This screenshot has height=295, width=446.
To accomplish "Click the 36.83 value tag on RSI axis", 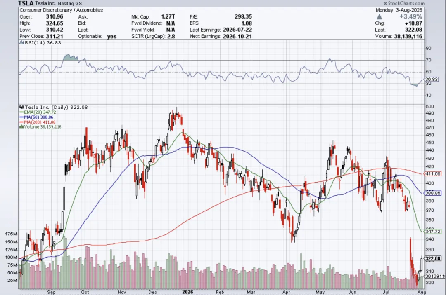I will tap(432, 79).
